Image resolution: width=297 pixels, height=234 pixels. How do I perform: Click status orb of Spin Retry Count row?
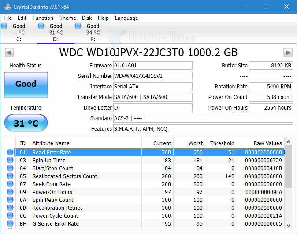(x=10, y=200)
